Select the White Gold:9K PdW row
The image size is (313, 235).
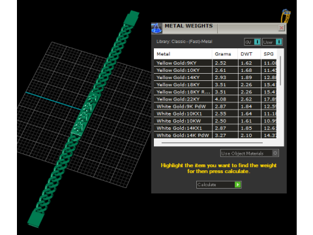215,106
